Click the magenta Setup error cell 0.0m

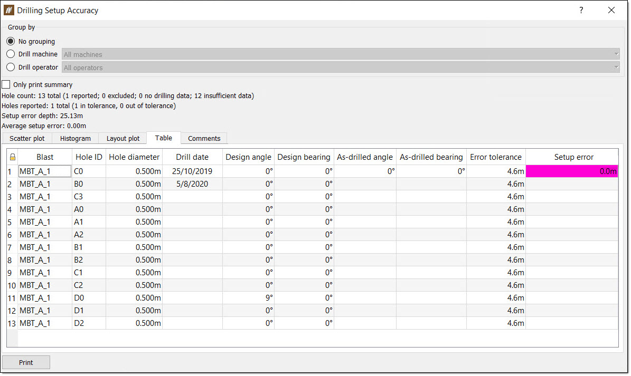pos(572,171)
